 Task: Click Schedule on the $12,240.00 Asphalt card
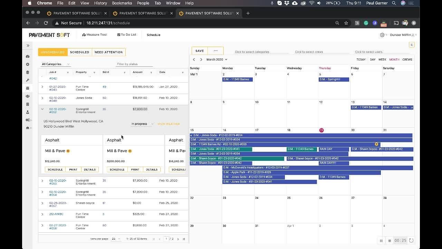point(55,169)
